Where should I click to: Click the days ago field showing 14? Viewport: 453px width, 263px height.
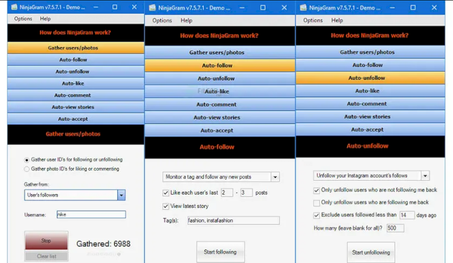(407, 215)
